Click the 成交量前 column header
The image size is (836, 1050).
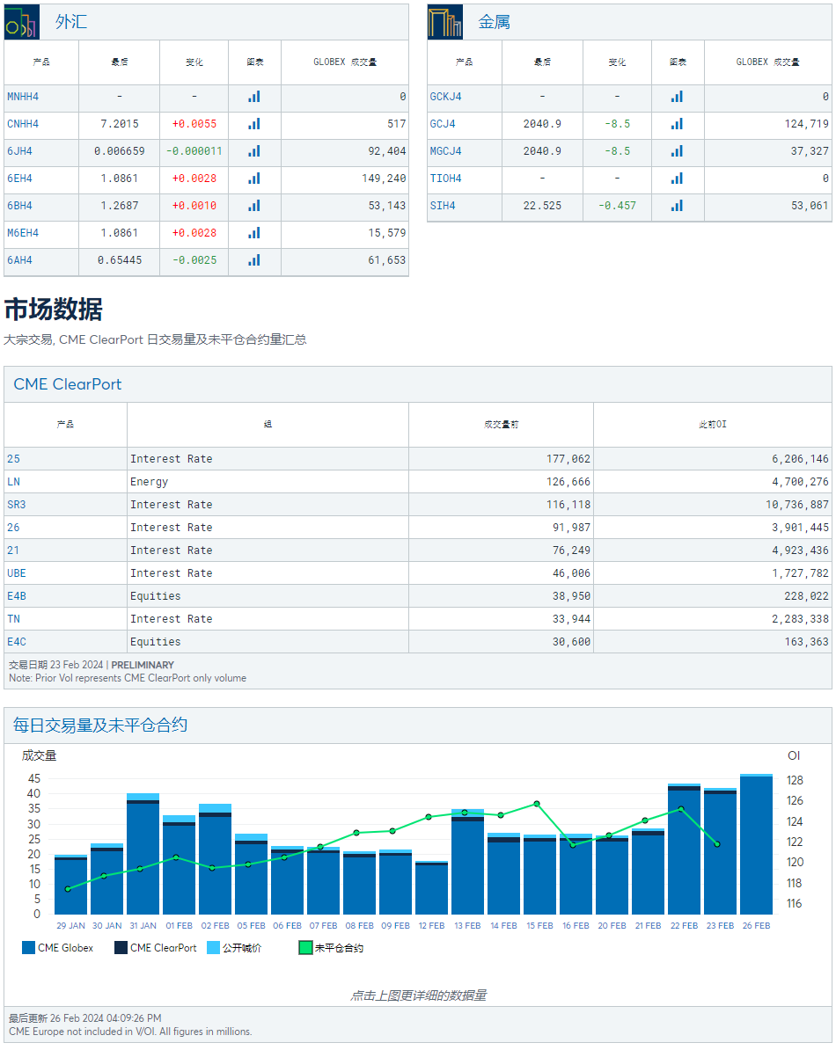501,425
